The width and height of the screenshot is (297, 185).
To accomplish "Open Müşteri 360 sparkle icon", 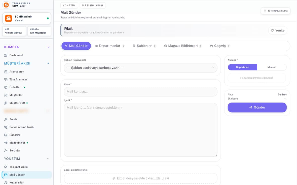I will click(x=6, y=103).
